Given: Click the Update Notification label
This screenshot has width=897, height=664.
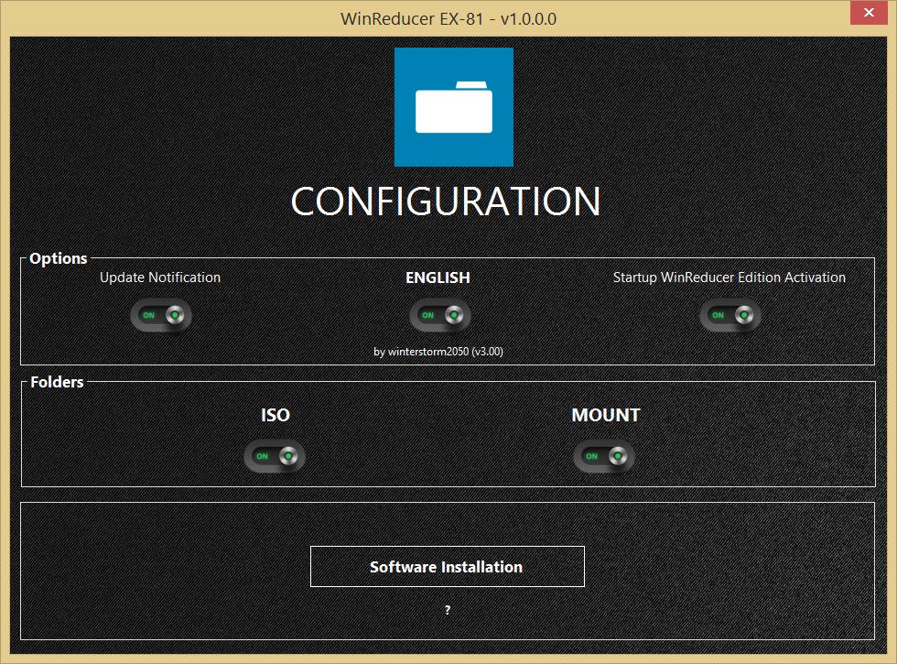Looking at the screenshot, I should point(160,277).
